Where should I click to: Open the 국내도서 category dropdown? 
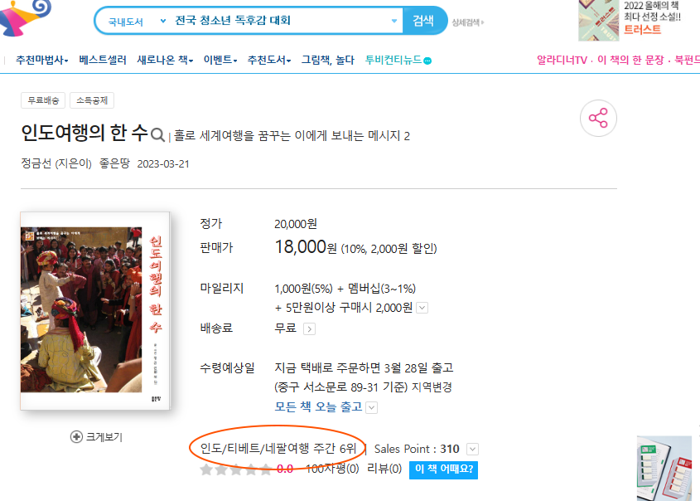[x=137, y=21]
